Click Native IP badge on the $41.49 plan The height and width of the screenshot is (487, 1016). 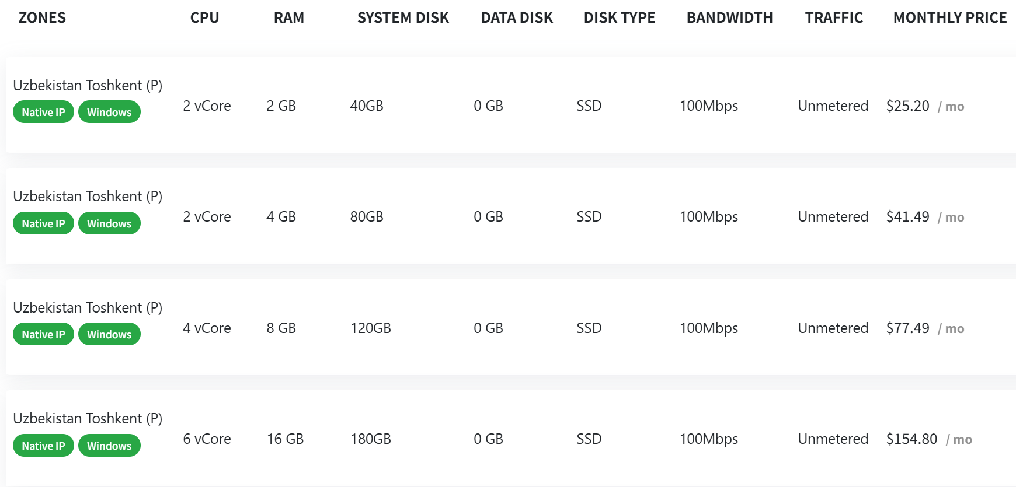(43, 223)
